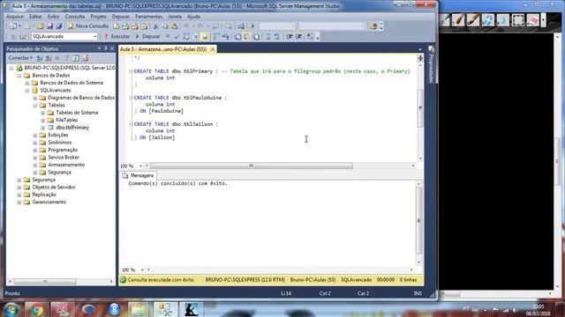This screenshot has height=317, width=565.
Task: Click the Cancel executing query stop icon
Action: [168, 36]
